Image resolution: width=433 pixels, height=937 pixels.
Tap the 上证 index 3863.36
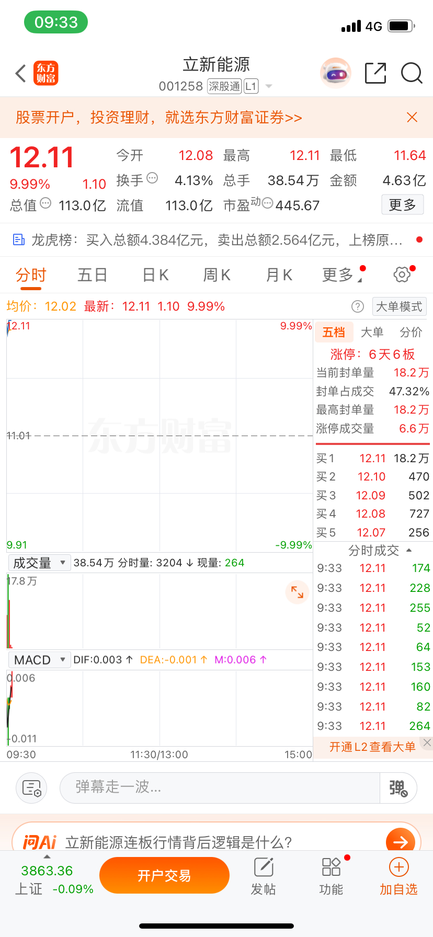coord(47,871)
